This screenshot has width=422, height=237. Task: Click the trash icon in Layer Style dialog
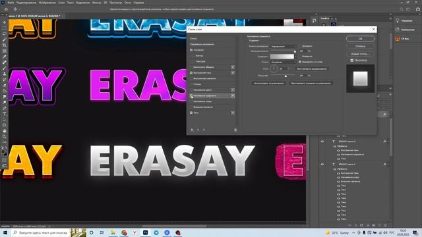pos(235,130)
